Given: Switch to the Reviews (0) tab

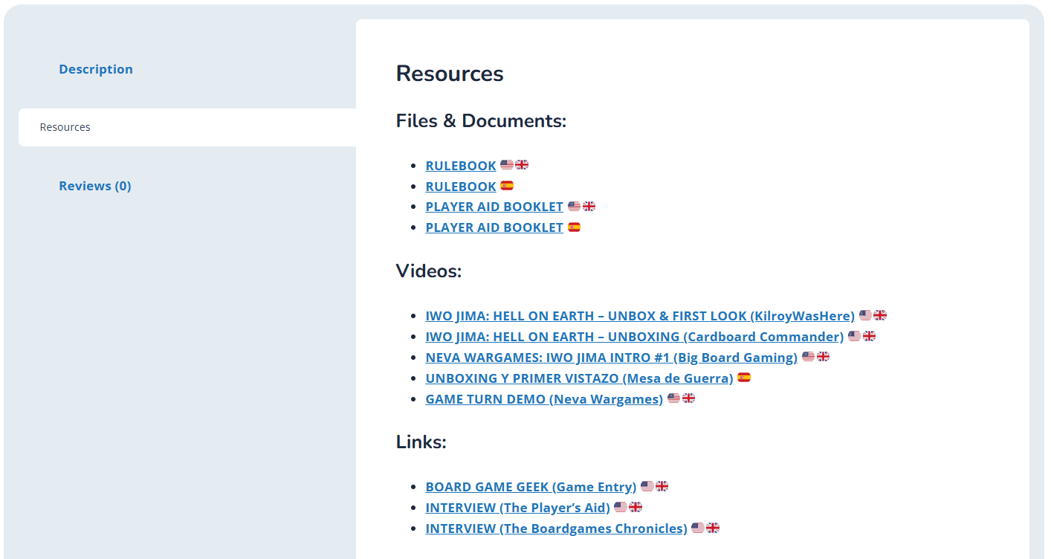Looking at the screenshot, I should click(x=95, y=186).
